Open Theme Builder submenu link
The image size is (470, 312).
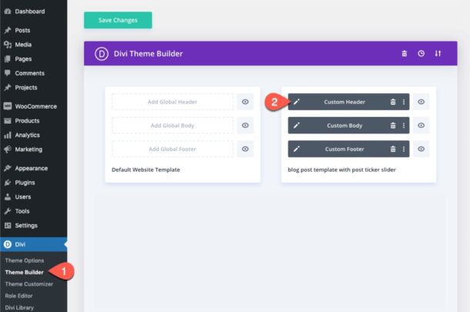(25, 272)
